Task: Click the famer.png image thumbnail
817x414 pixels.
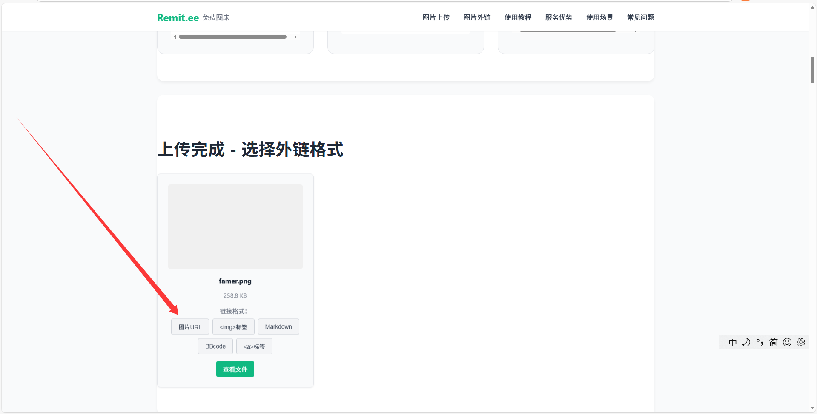Action: [x=235, y=227]
